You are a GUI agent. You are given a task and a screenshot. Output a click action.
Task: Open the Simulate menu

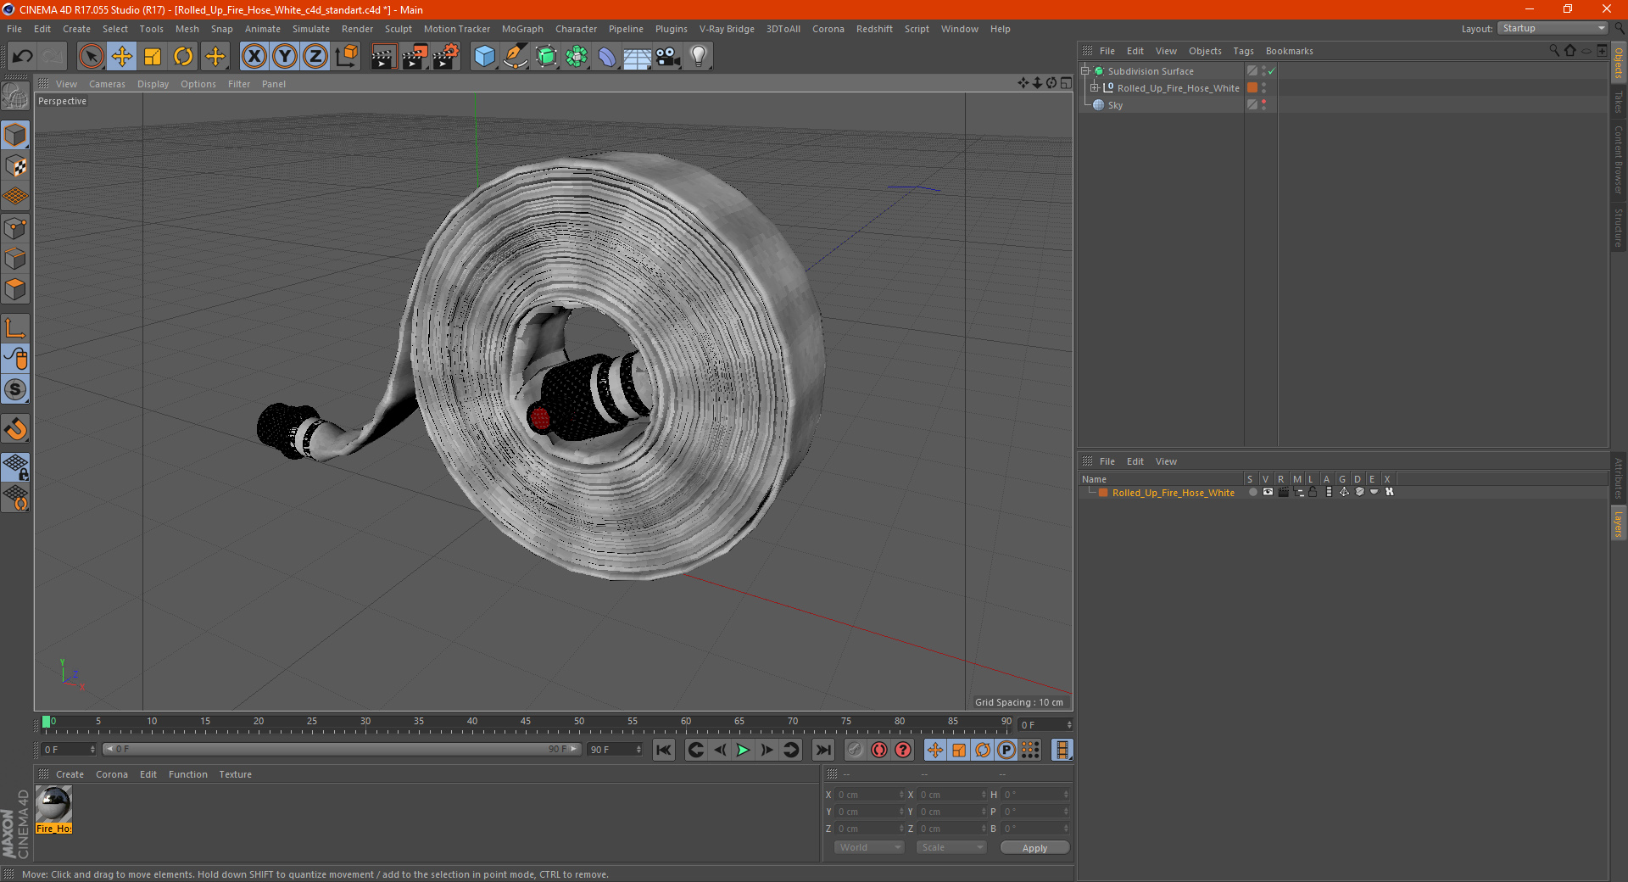311,29
